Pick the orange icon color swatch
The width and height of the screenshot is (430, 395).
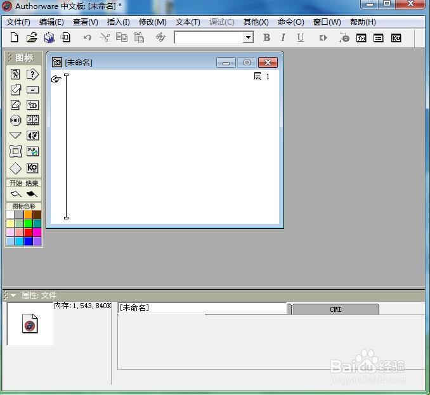28,215
